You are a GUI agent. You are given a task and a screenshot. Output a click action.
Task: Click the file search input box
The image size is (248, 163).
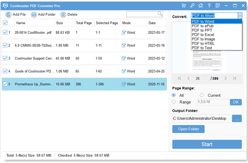[145, 14]
